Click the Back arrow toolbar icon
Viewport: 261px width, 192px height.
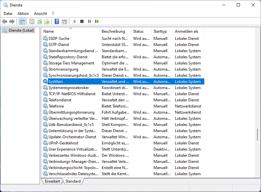(x=5, y=21)
